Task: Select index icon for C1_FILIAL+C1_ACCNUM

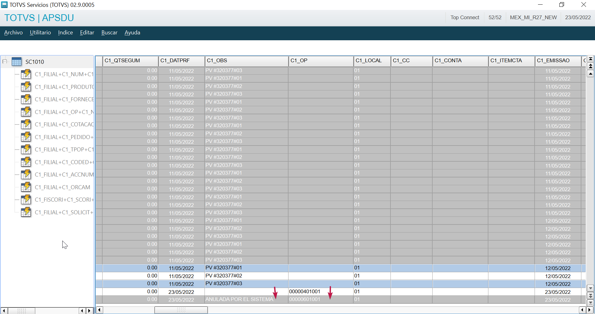Action: [x=26, y=175]
